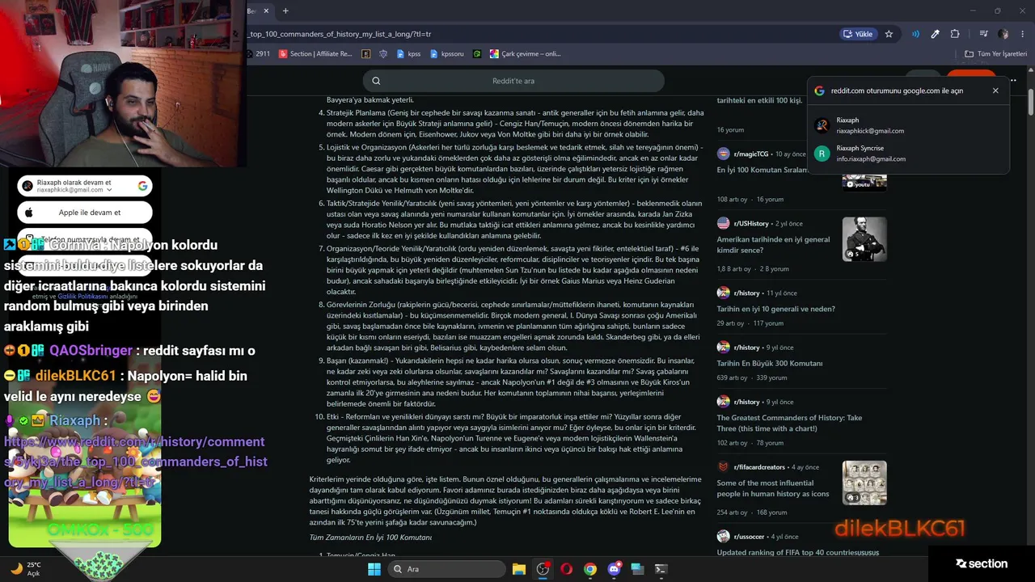Open the first kpss bookmark
The height and width of the screenshot is (582, 1035).
tap(408, 54)
